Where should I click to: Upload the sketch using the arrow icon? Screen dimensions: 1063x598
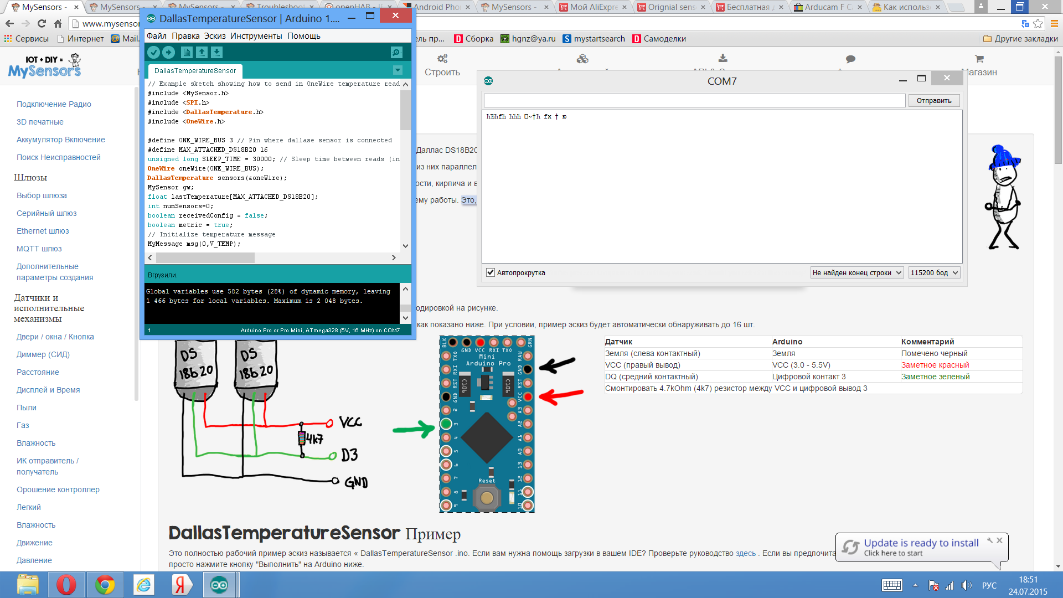coord(169,52)
